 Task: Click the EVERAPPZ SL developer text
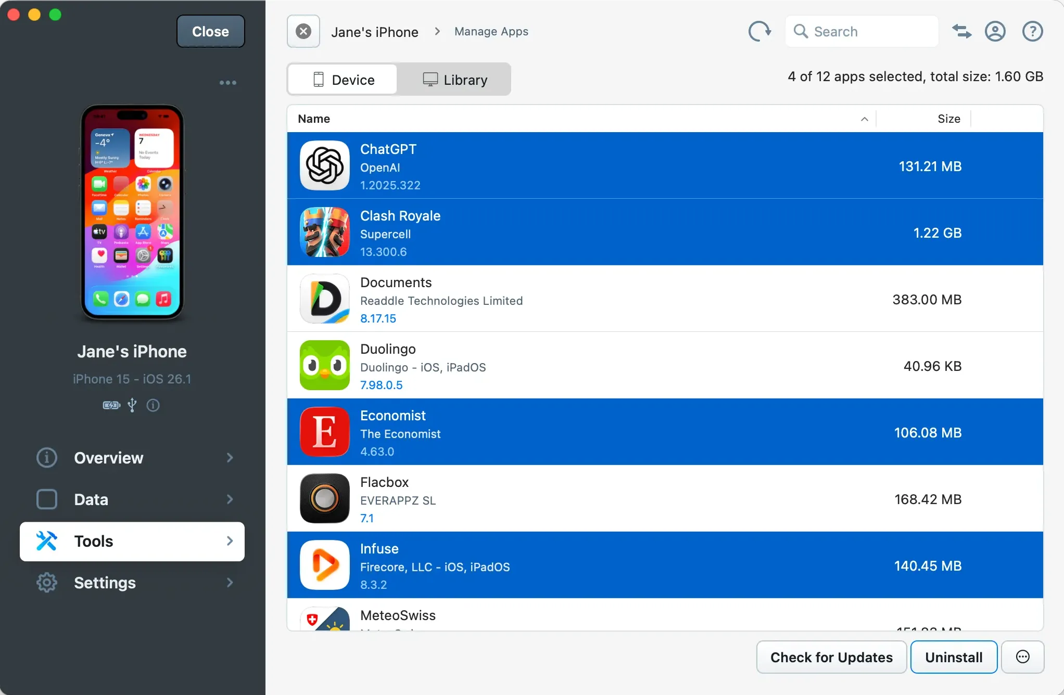pos(398,500)
